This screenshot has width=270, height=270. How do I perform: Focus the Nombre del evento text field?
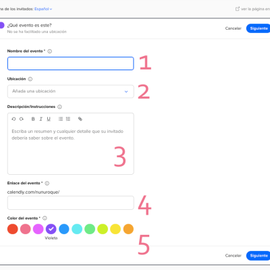71,63
